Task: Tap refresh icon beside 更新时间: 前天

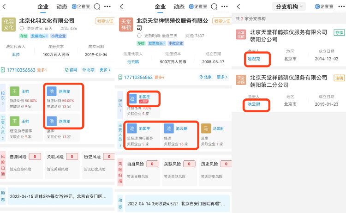Action: click(x=22, y=28)
